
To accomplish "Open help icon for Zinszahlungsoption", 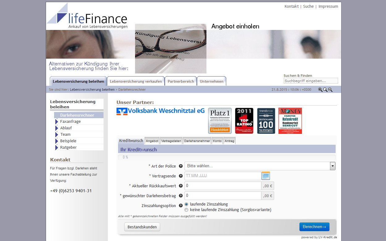I will pyautogui.click(x=181, y=206).
